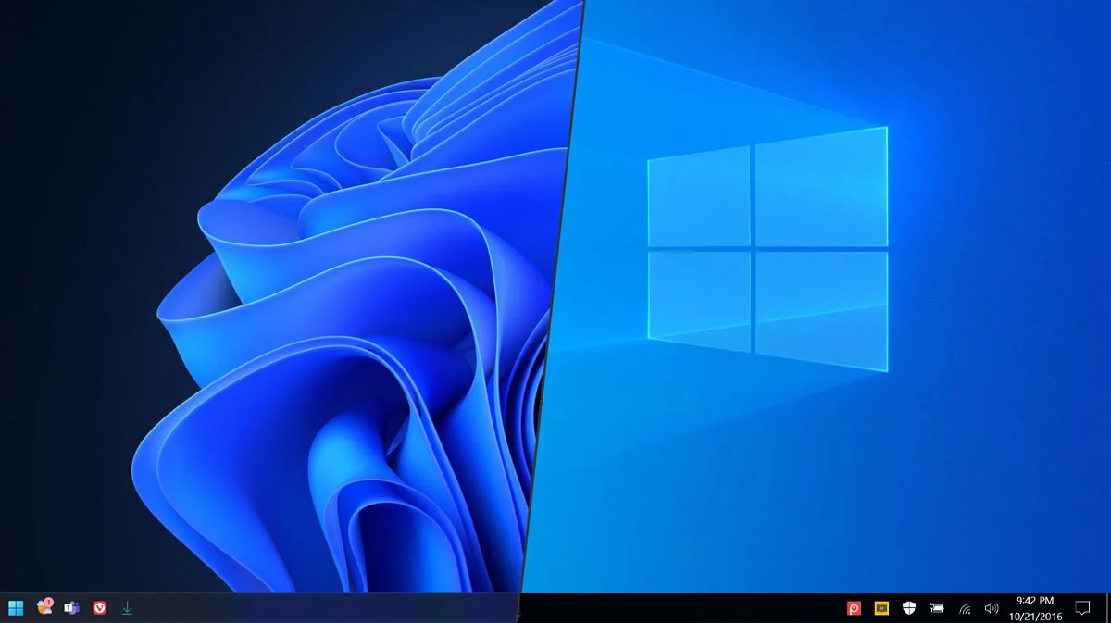The height and width of the screenshot is (623, 1111).
Task: Click the red P tray icon
Action: (x=854, y=608)
